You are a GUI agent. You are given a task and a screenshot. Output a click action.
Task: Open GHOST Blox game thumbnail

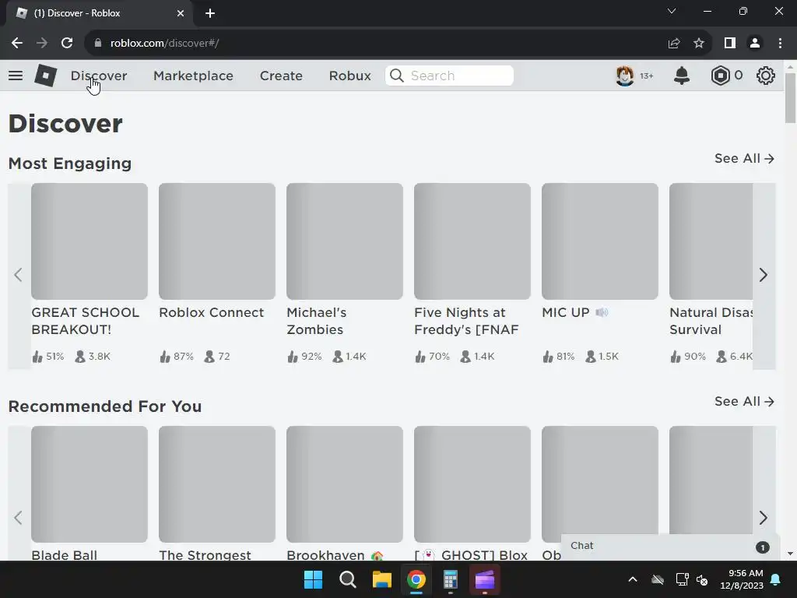point(472,484)
